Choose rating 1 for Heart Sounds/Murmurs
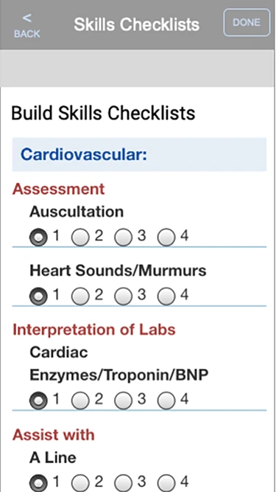Screen dimensions: 276x492 [38, 297]
